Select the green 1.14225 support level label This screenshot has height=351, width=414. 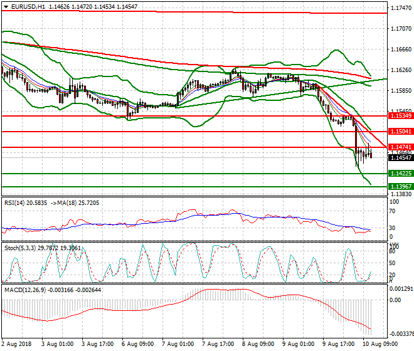click(x=401, y=174)
